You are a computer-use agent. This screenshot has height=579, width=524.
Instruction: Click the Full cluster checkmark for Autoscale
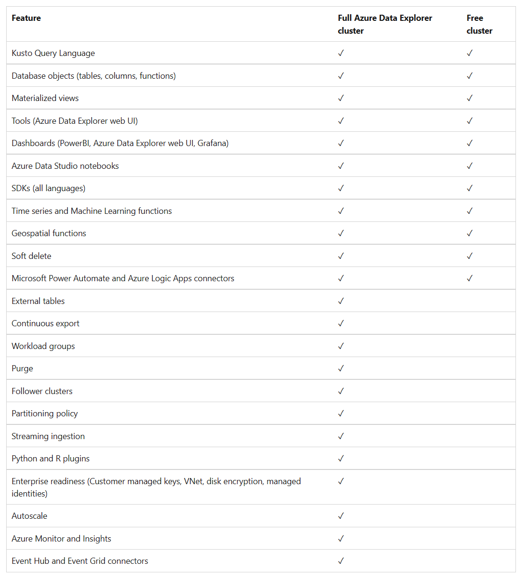[341, 516]
